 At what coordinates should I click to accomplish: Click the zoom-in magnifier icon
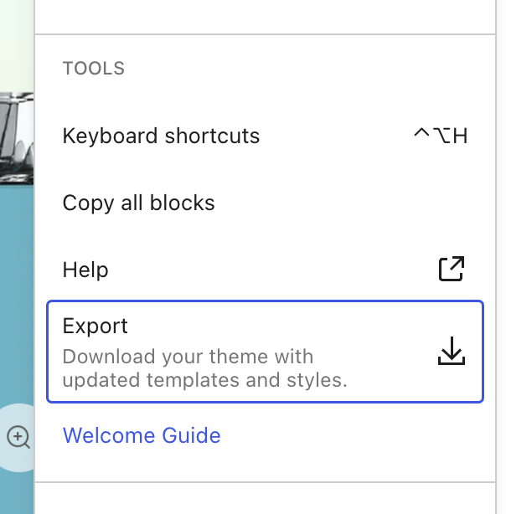[18, 437]
